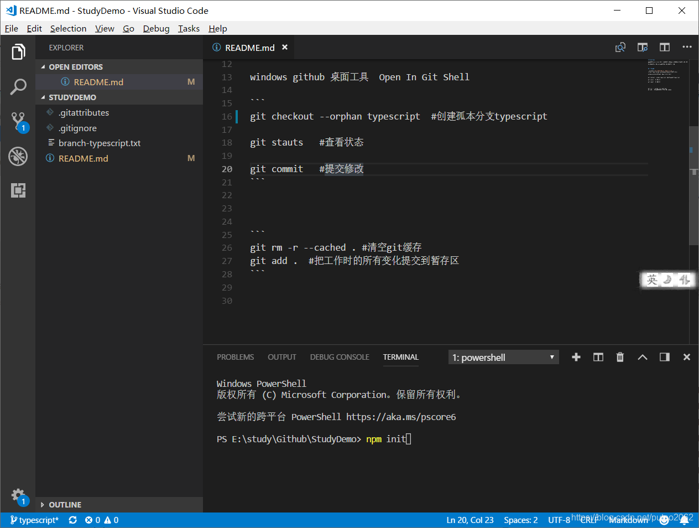Open notifications bell in status bar
Screen dimensions: 699x528
click(x=684, y=520)
